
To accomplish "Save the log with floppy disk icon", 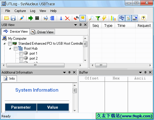I will [13, 18].
